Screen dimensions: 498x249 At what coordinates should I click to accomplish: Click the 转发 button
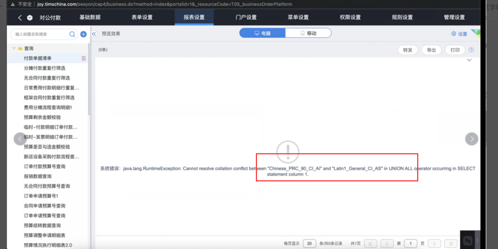click(408, 50)
